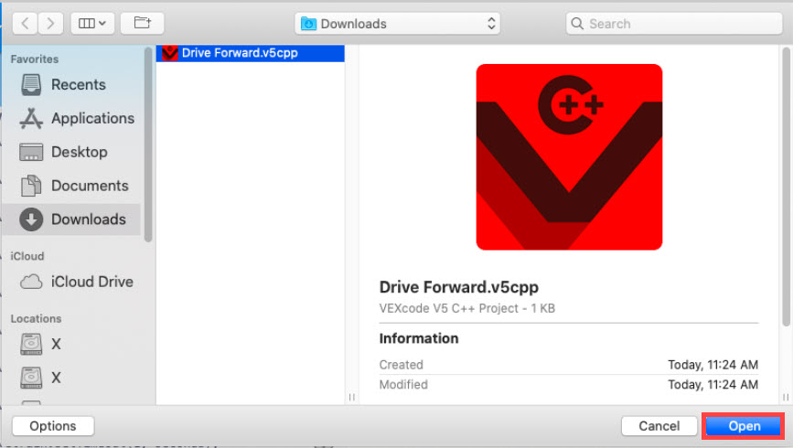Create a new folder via toolbar icon

tap(142, 23)
